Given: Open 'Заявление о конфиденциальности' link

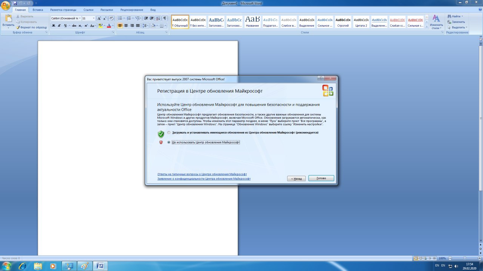Looking at the screenshot, I should click(x=204, y=179).
